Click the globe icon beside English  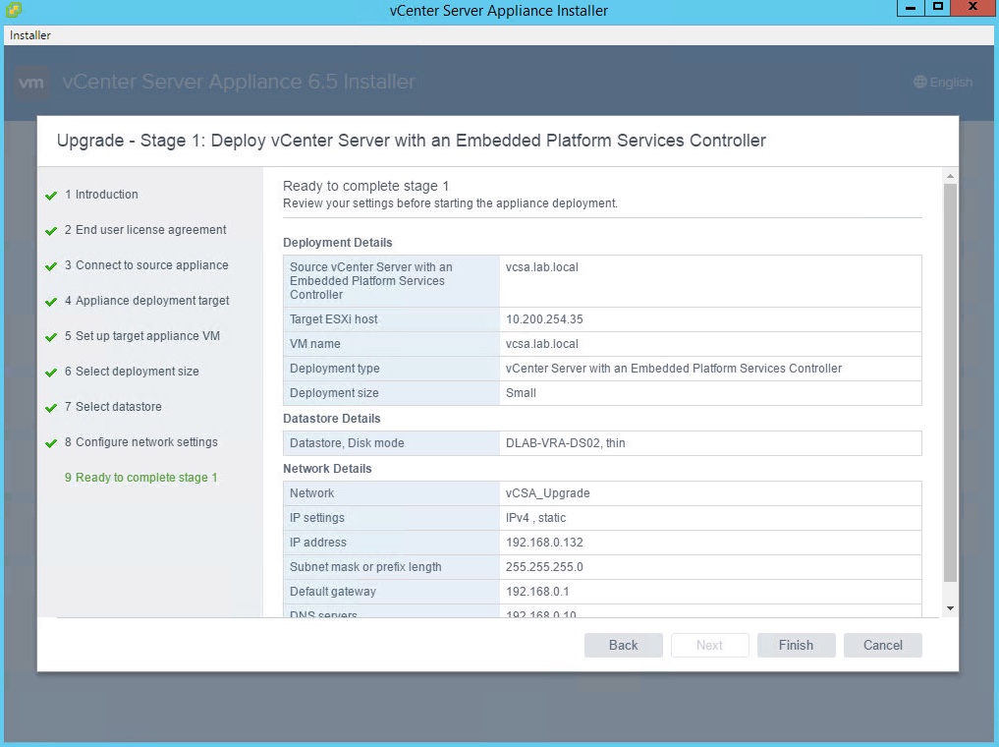coord(919,83)
